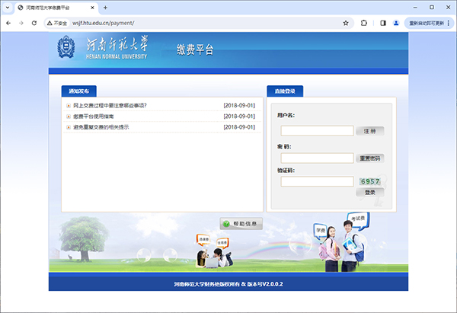Open the browser extensions puzzle icon
The image size is (457, 313).
(363, 23)
